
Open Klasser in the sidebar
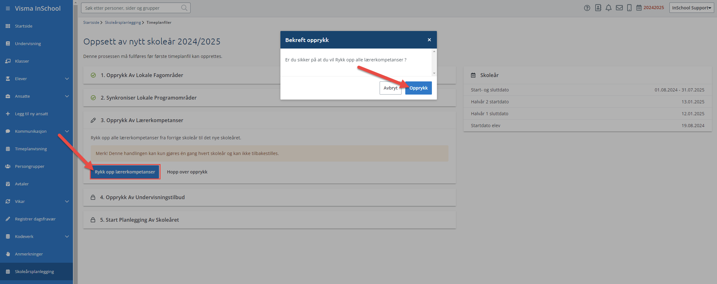[36, 61]
